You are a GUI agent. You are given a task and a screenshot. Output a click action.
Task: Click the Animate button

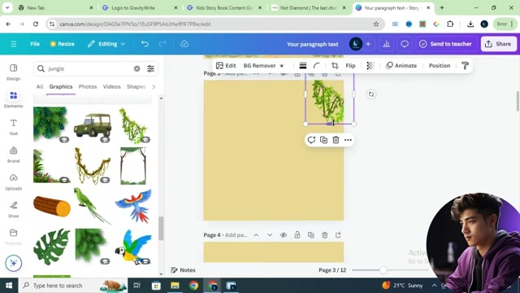coord(401,65)
